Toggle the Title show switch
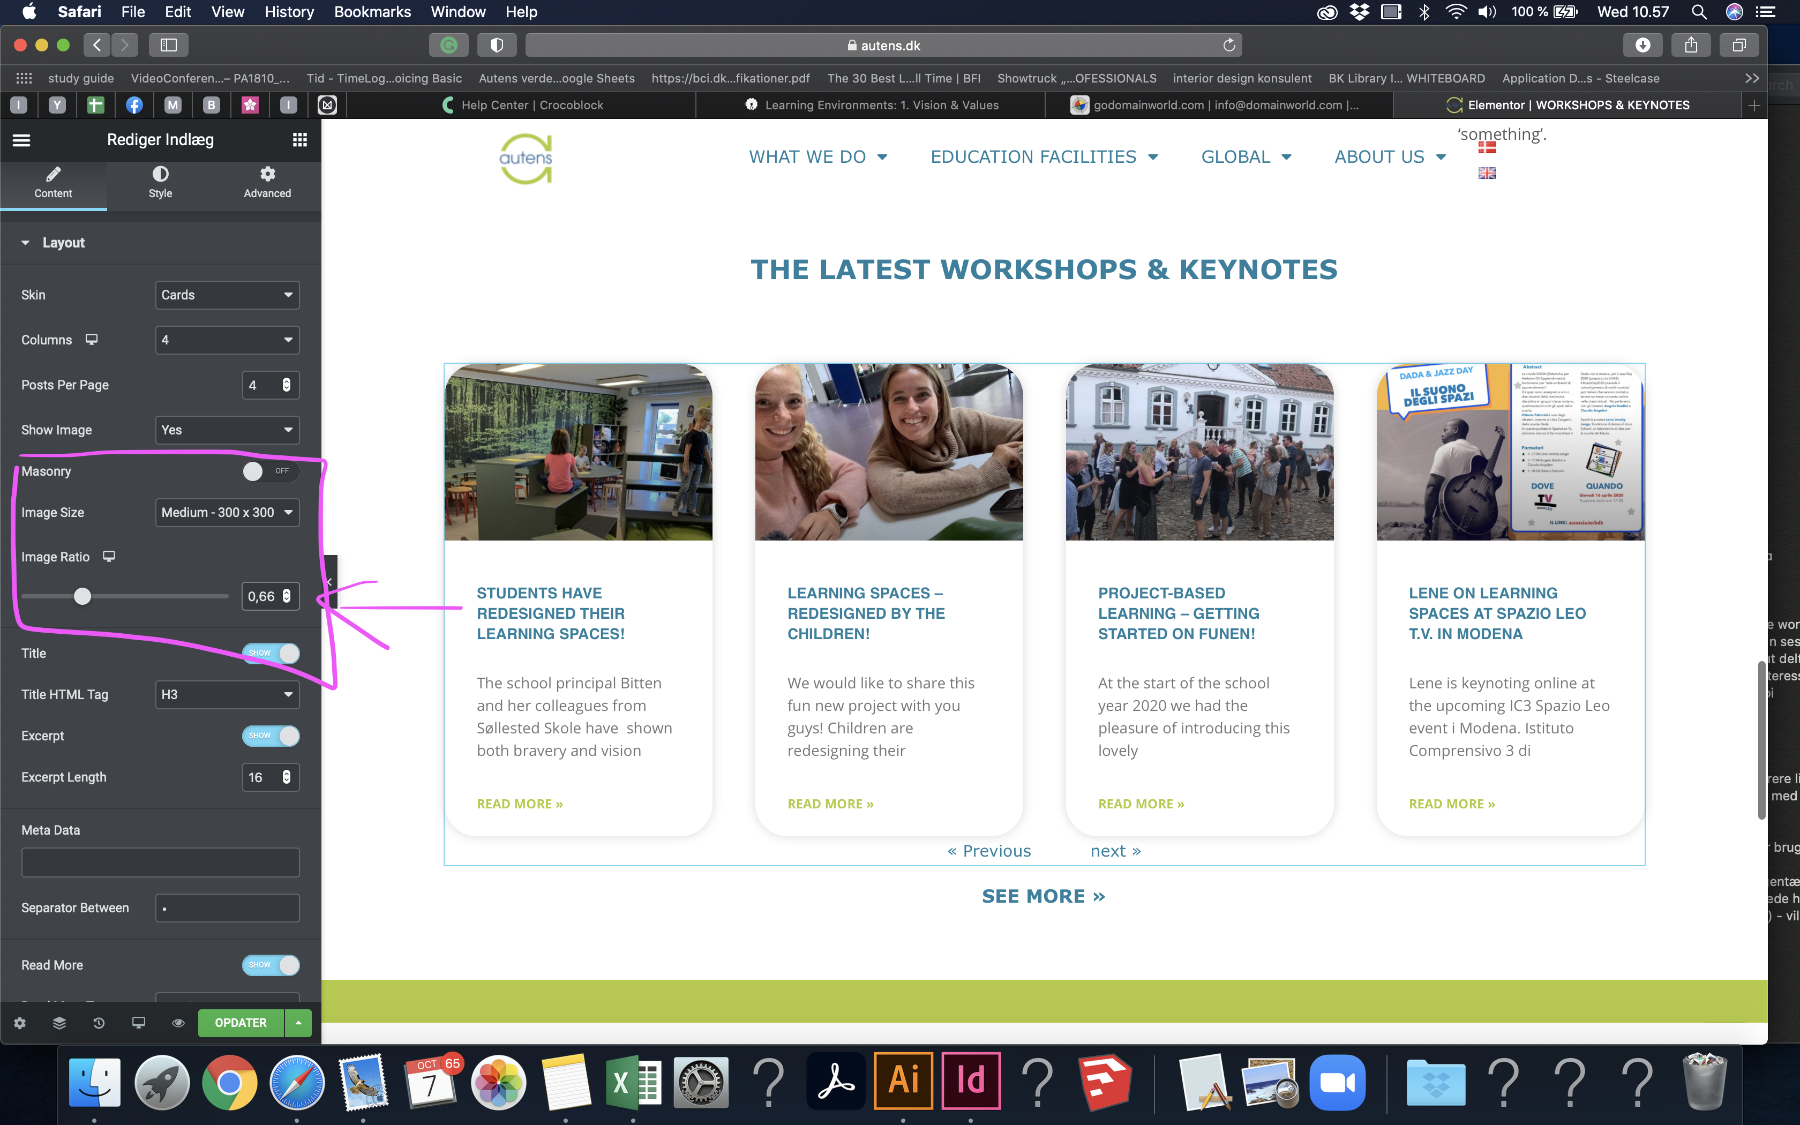This screenshot has height=1125, width=1800. [271, 652]
